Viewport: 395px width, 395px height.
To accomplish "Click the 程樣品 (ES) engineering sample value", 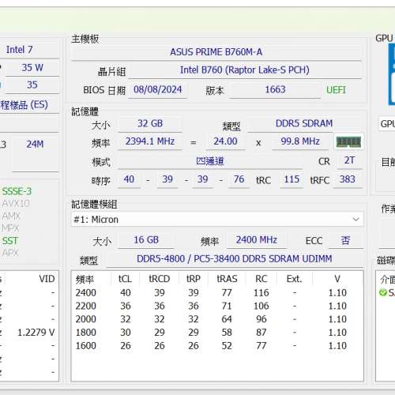I will [24, 105].
